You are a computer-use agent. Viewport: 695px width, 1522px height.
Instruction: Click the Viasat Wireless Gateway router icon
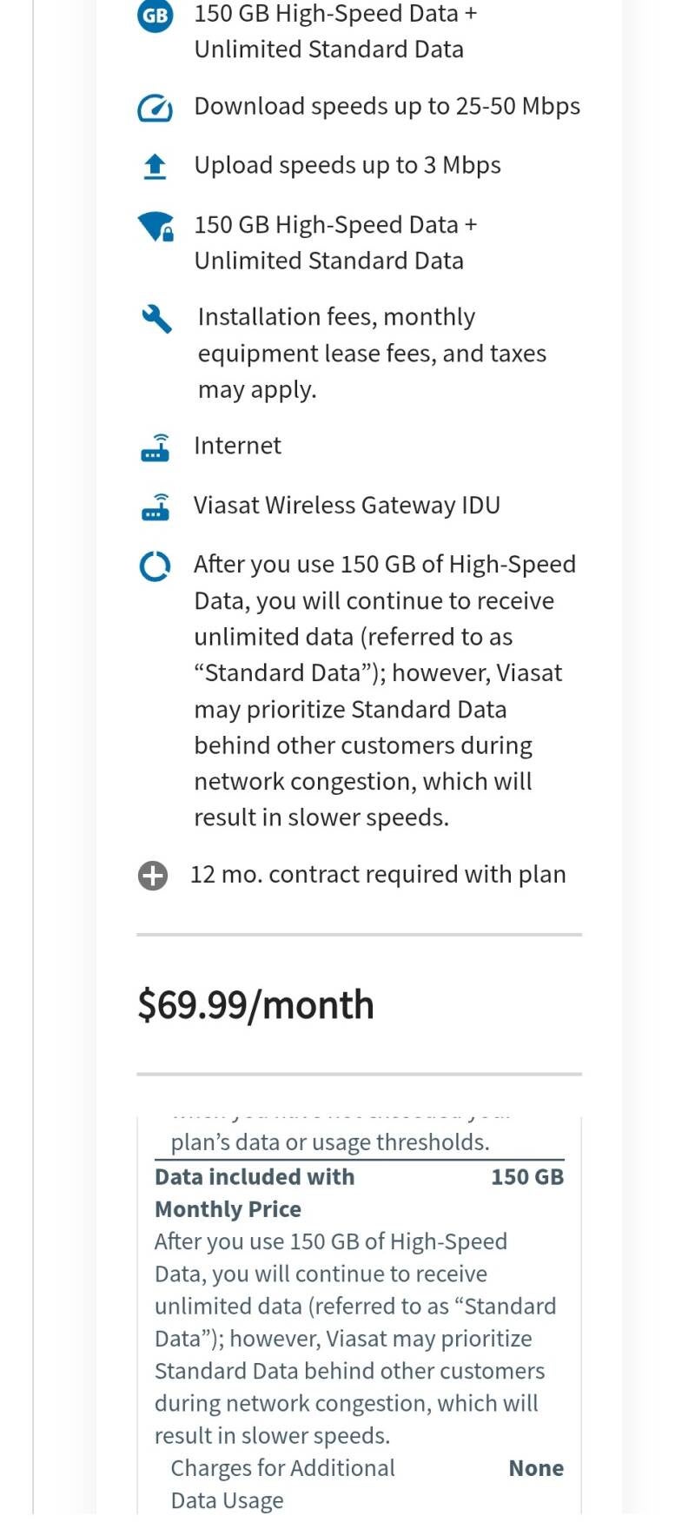[x=156, y=506]
